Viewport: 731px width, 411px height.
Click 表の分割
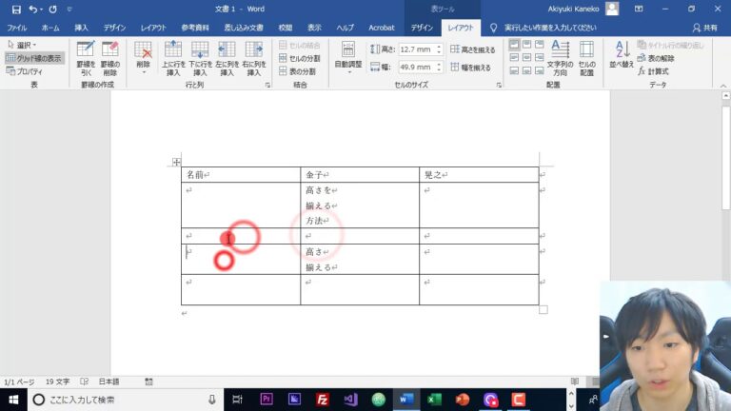(297, 71)
